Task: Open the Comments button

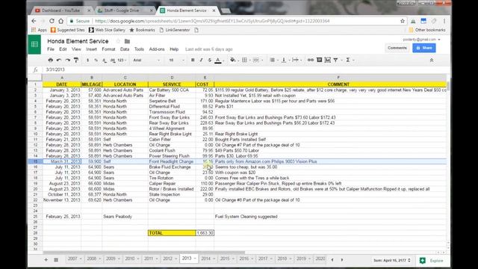Action: point(397,48)
